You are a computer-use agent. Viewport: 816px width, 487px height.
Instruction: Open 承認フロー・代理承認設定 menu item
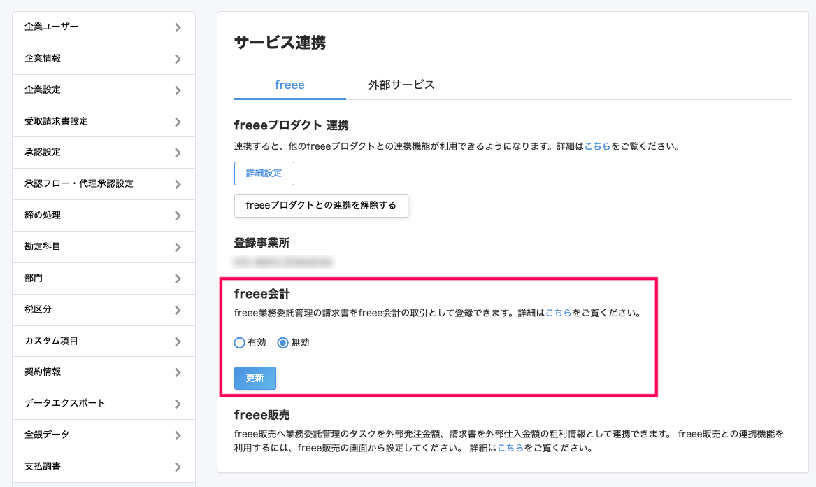click(103, 184)
